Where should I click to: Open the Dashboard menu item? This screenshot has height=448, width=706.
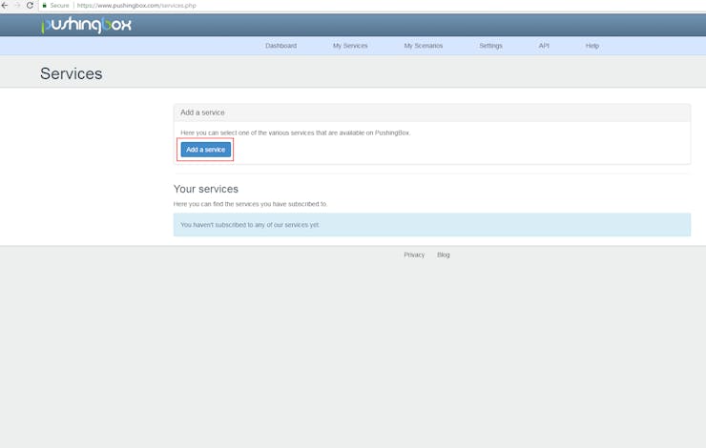click(x=280, y=46)
